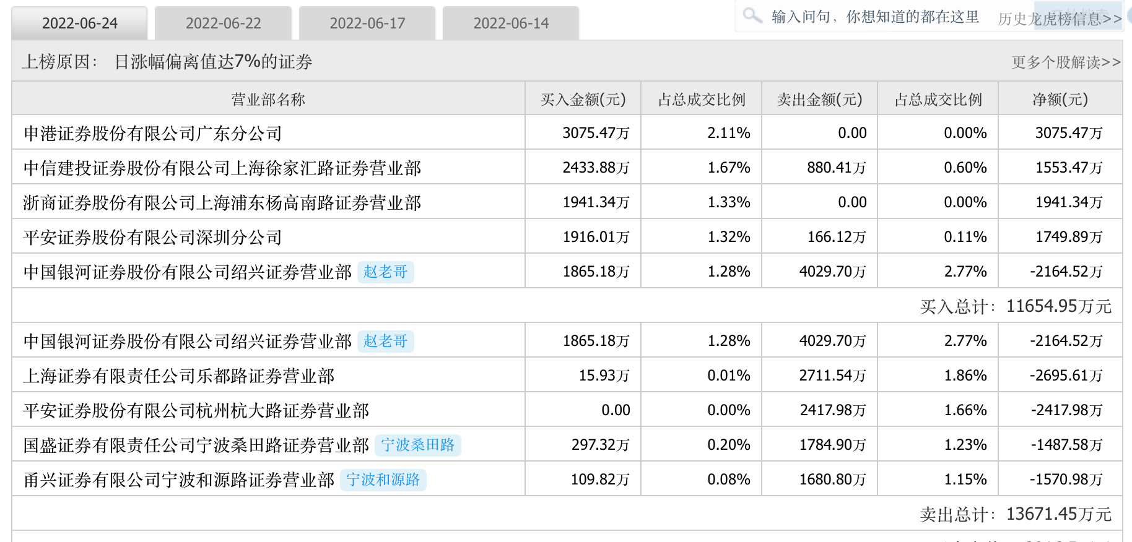Select row 中信建投证券上海徐家汇路证券营业部
This screenshot has width=1132, height=542.
tap(567, 168)
